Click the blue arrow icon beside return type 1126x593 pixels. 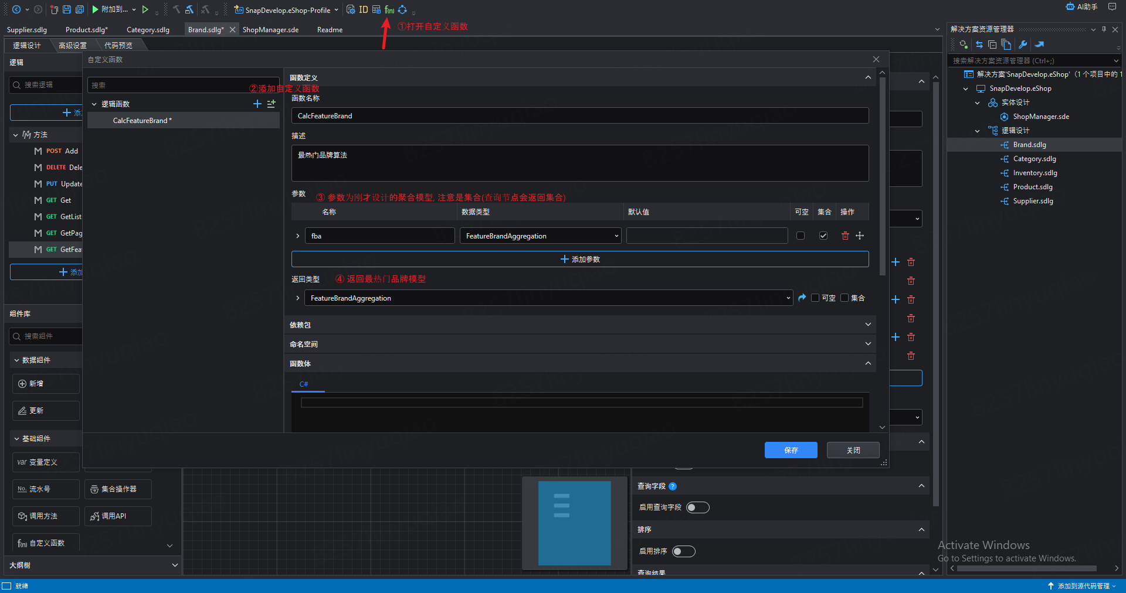tap(802, 298)
